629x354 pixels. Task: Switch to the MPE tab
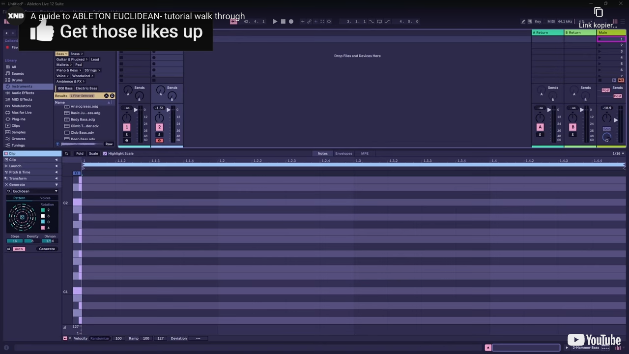point(365,153)
